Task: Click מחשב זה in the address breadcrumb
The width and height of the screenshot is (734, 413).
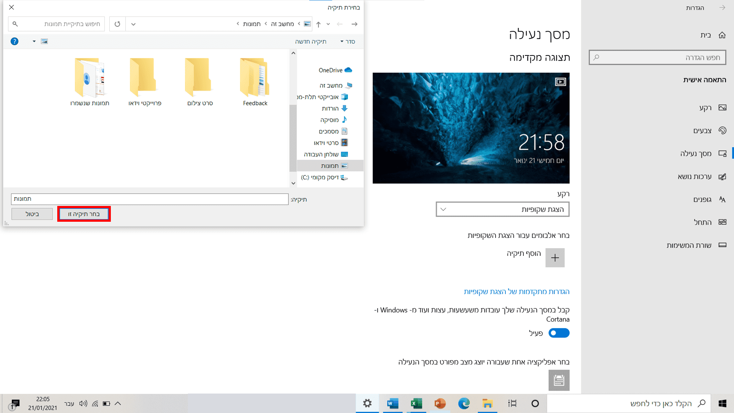Action: (282, 24)
